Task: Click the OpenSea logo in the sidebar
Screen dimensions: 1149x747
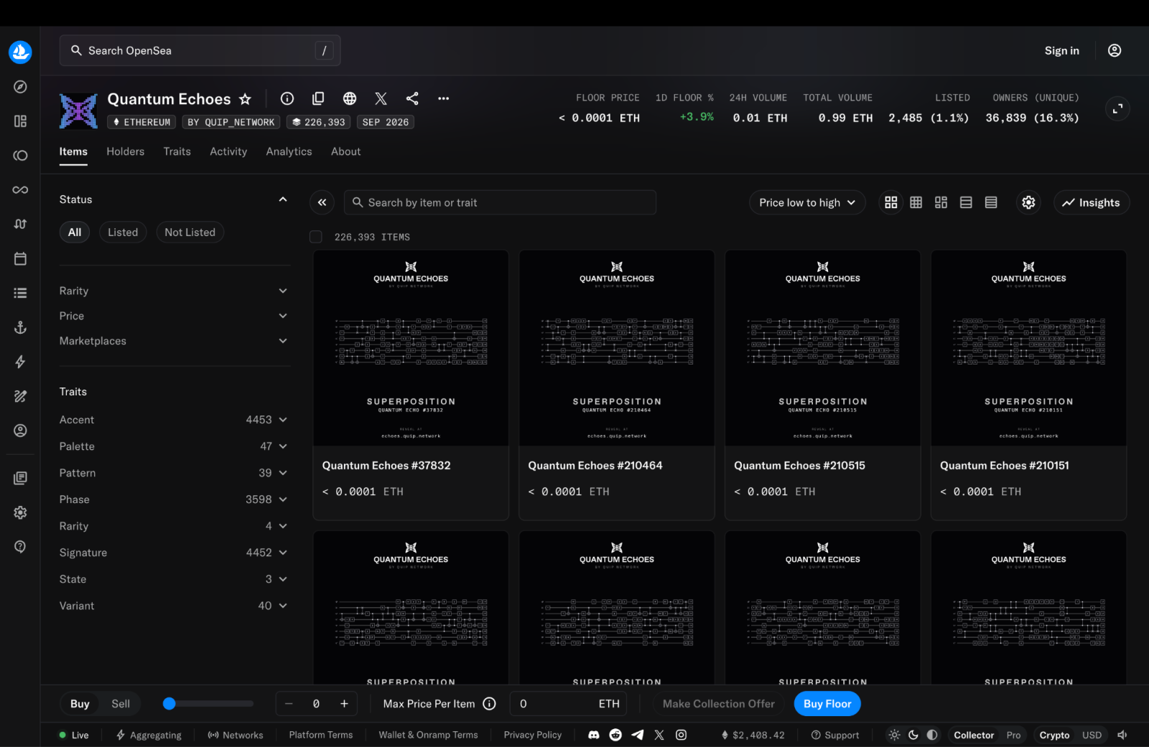Action: 20,52
